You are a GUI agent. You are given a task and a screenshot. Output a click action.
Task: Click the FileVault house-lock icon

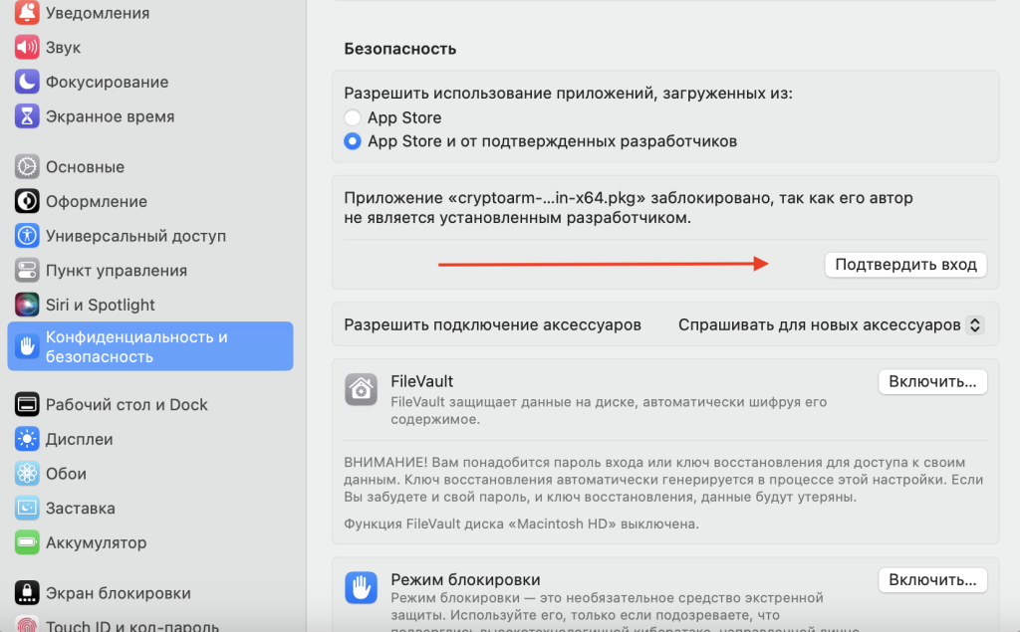pyautogui.click(x=361, y=389)
